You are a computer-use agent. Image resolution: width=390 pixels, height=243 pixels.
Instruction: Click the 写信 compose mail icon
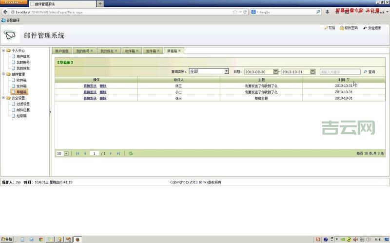(x=326, y=28)
